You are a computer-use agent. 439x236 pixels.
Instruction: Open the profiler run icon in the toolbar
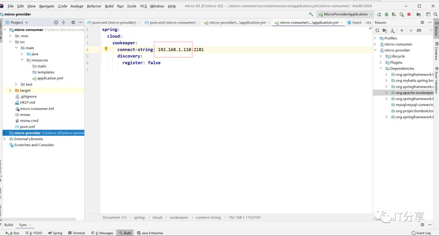[x=402, y=14]
